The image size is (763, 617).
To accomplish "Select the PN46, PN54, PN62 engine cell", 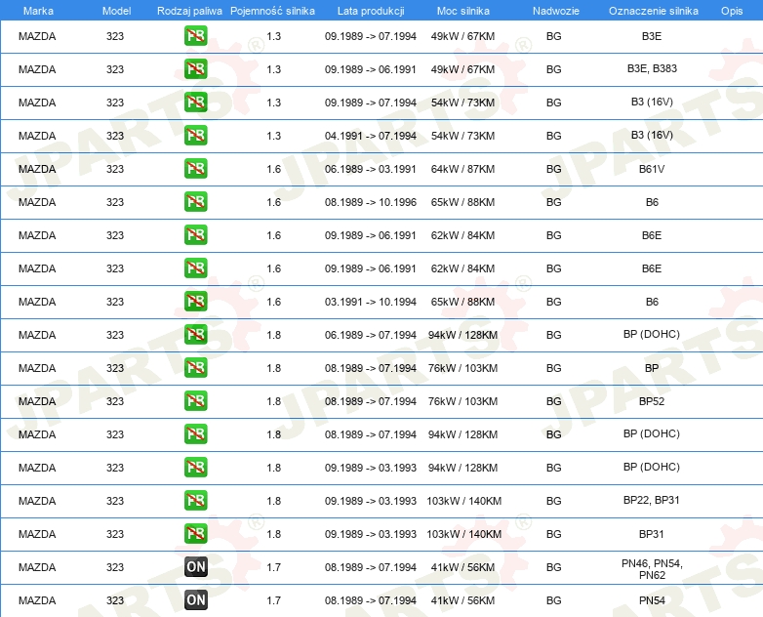I will pos(652,569).
